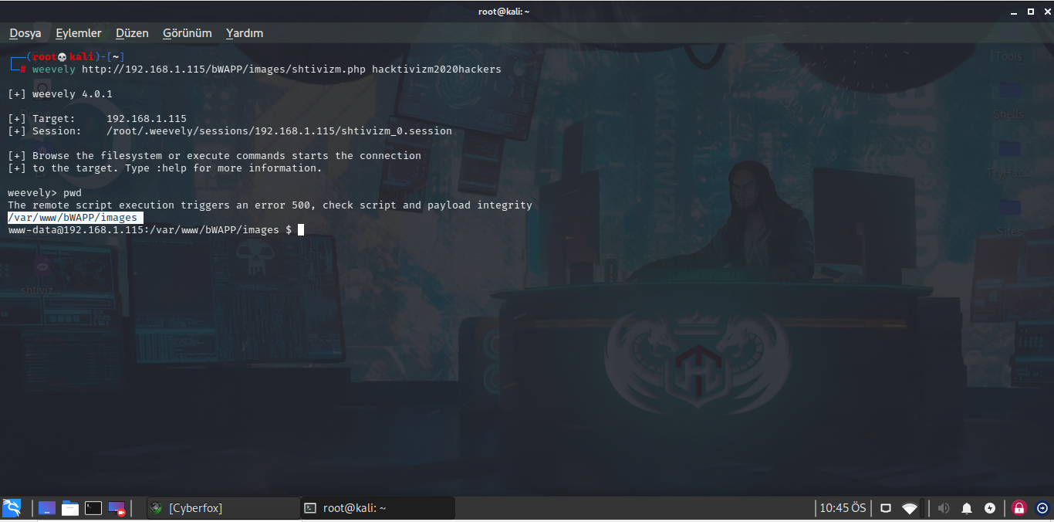Click the blue logout arrow icon
The height and width of the screenshot is (522, 1054).
coord(1042,508)
